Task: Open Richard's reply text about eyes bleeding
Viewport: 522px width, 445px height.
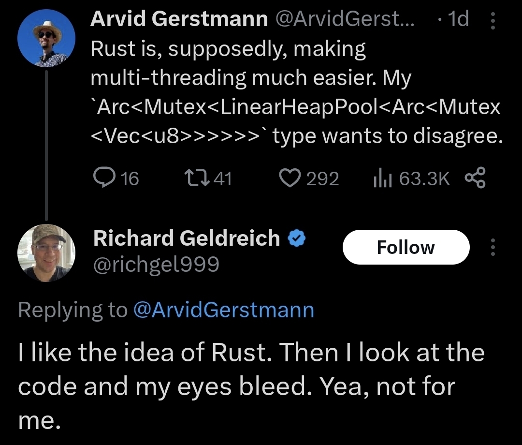Action: click(251, 387)
